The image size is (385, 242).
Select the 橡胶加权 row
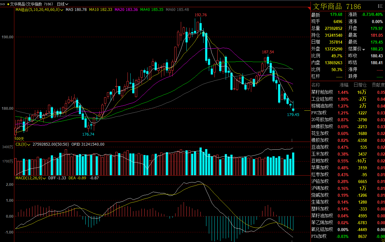(348, 140)
